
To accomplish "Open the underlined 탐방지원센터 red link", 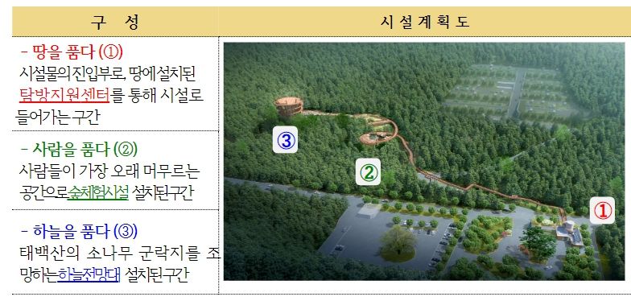I will pyautogui.click(x=64, y=96).
